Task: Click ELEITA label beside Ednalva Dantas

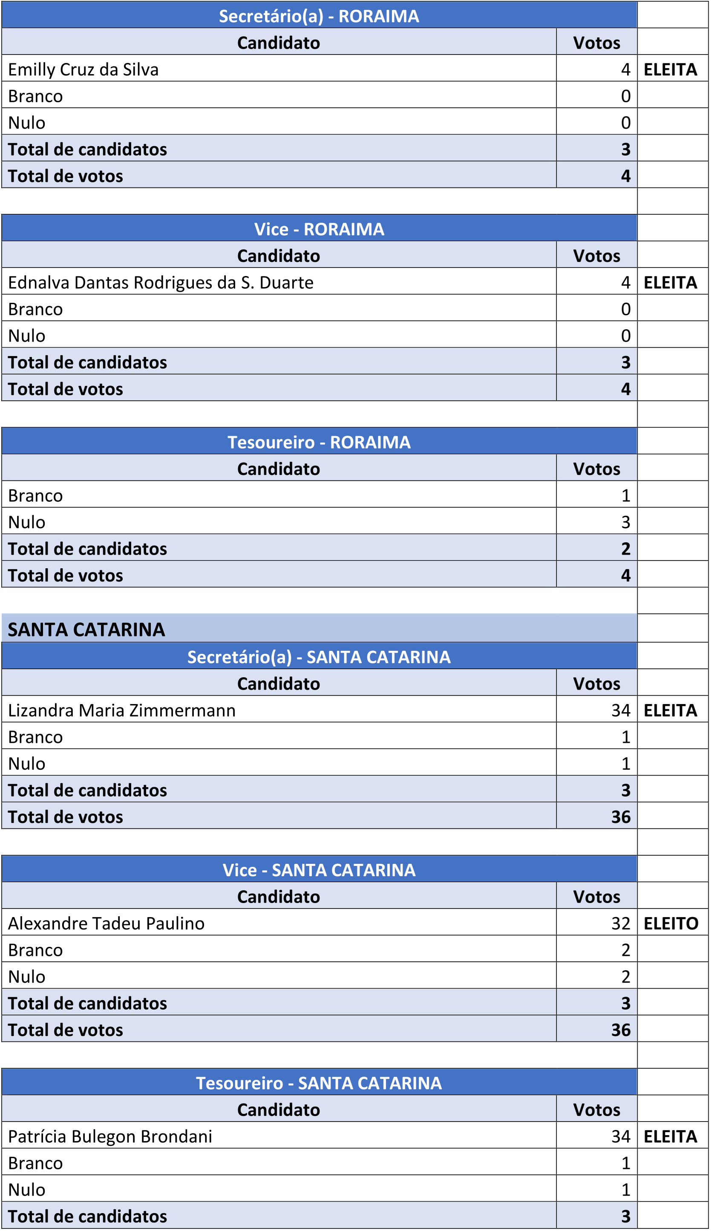Action: pyautogui.click(x=670, y=282)
